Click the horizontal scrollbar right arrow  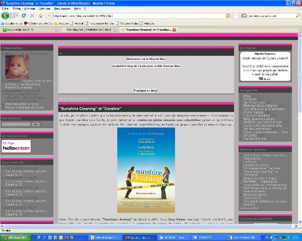click(296, 226)
